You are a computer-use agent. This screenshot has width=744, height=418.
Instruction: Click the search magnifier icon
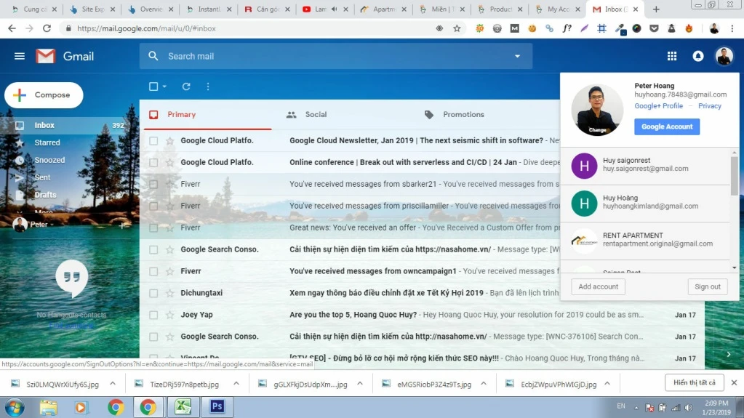tap(153, 56)
